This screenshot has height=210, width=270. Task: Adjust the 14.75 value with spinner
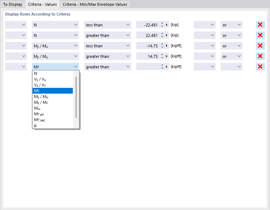tap(162, 56)
